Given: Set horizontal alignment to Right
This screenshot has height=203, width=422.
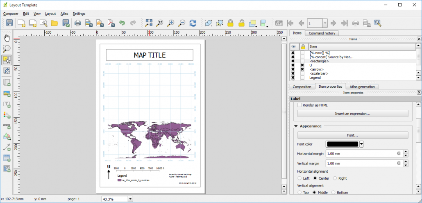Looking at the screenshot, I should click(x=335, y=178).
